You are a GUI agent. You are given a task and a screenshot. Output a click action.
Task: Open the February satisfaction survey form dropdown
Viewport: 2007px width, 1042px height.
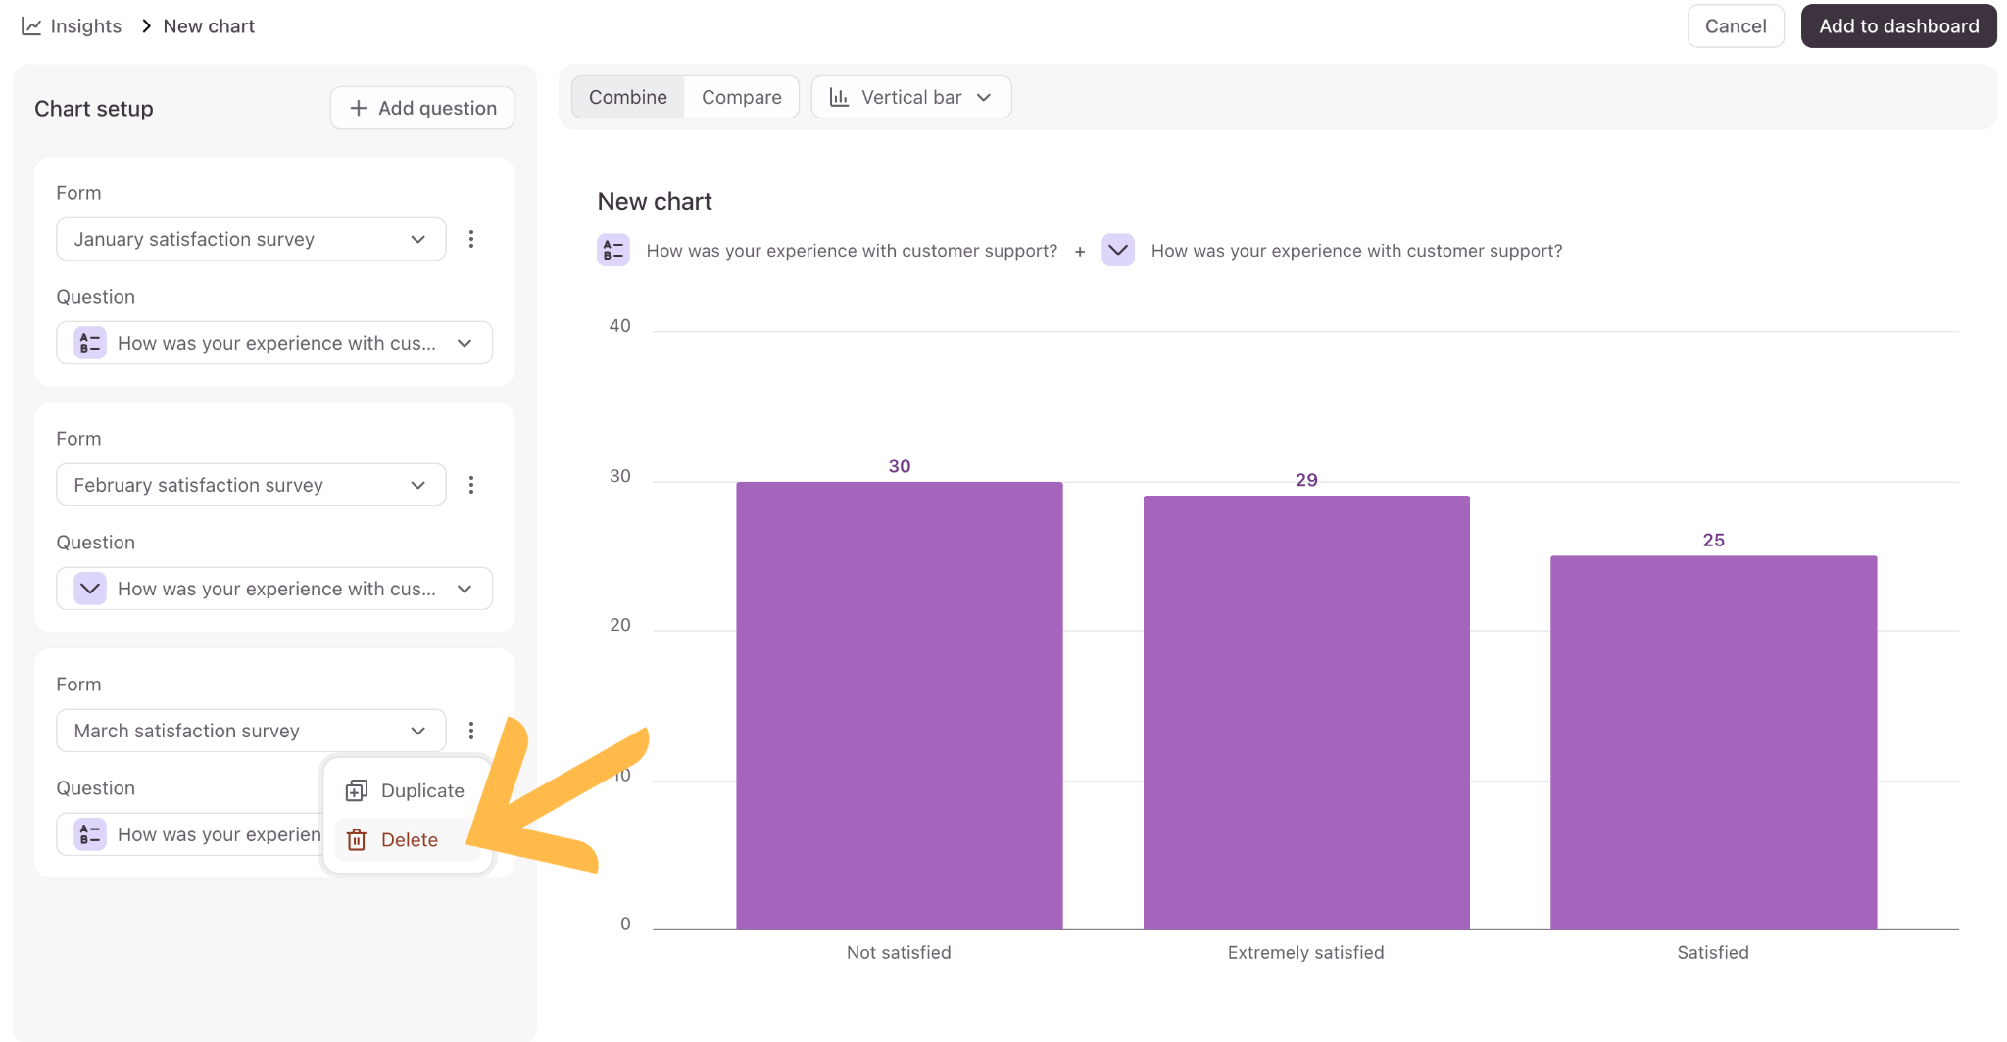(x=251, y=485)
